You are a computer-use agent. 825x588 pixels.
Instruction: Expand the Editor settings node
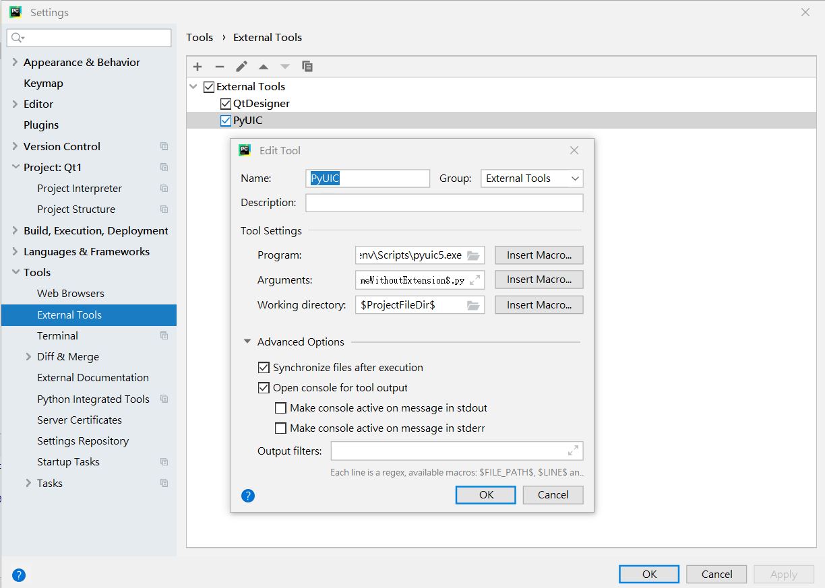pos(15,104)
